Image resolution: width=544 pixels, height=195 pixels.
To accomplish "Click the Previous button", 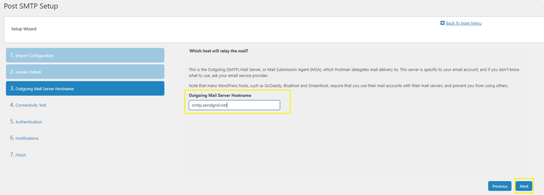I will (499, 186).
